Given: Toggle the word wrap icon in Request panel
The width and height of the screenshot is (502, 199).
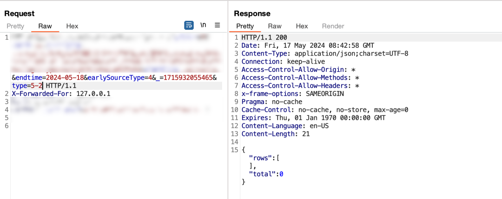Looking at the screenshot, I should (189, 26).
